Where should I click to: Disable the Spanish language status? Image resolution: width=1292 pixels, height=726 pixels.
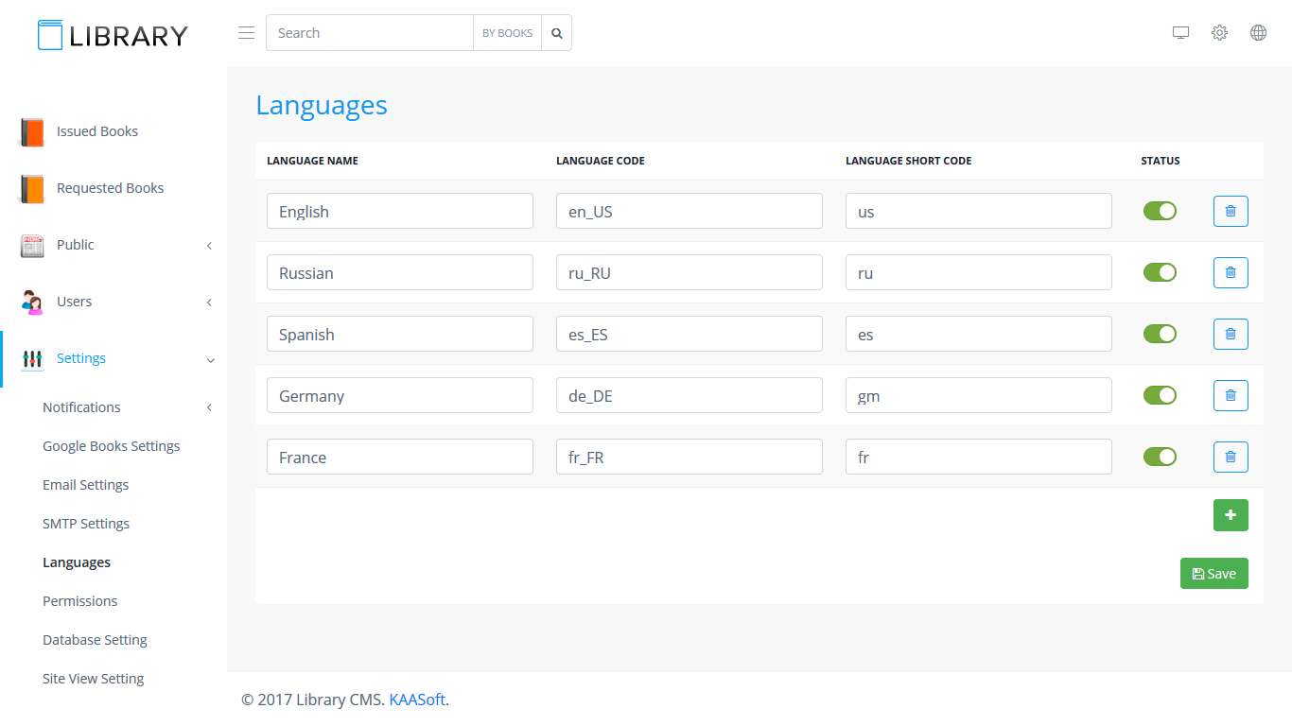(1160, 334)
